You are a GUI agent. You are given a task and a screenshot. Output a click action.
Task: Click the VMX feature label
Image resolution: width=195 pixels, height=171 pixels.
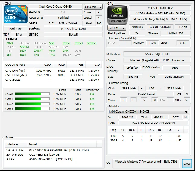tap(52, 51)
